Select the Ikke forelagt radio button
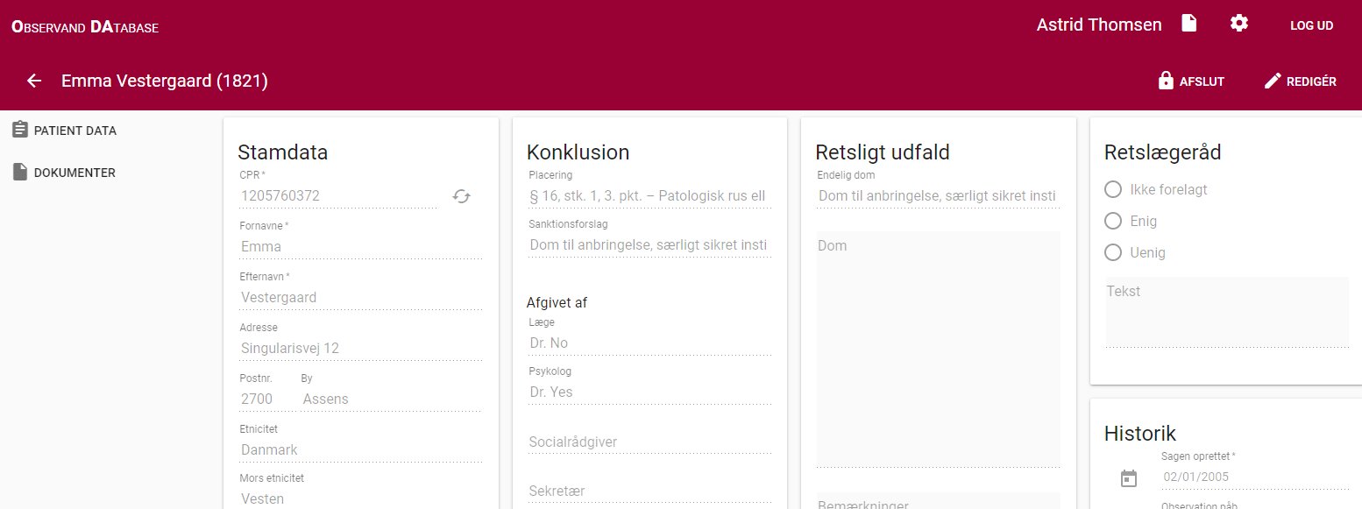 click(1113, 189)
